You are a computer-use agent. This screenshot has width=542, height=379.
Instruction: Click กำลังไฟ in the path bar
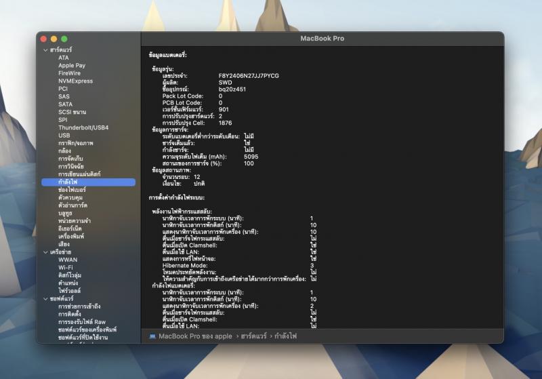pos(285,336)
